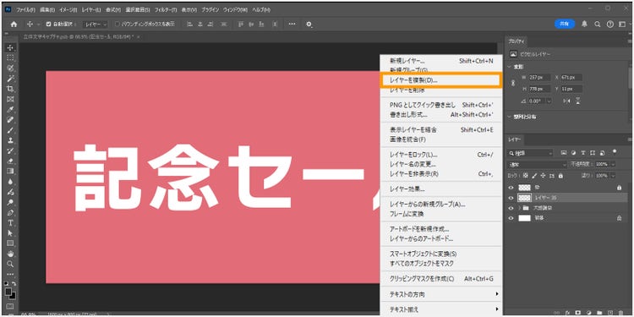Click the flip horizontal icon in Properties

click(x=566, y=101)
